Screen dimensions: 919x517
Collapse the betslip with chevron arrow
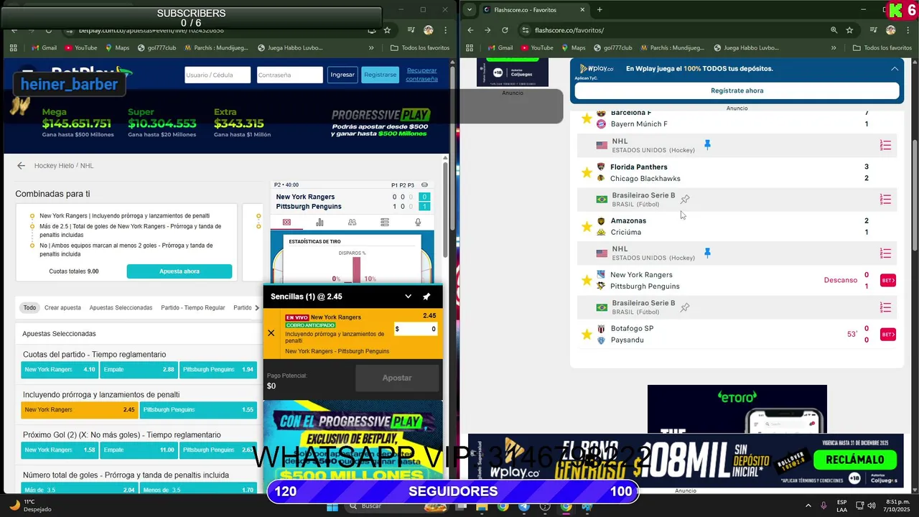click(x=408, y=297)
